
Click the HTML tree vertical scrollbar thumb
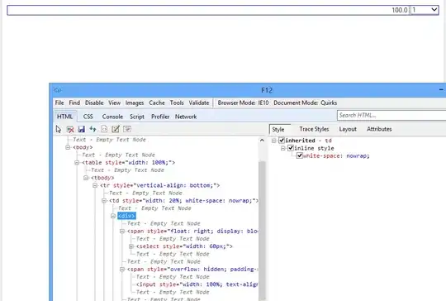click(x=262, y=230)
